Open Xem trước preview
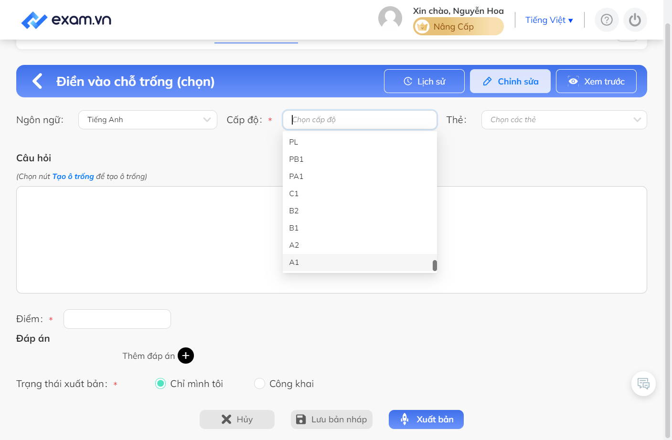This screenshot has width=672, height=440. pos(596,81)
